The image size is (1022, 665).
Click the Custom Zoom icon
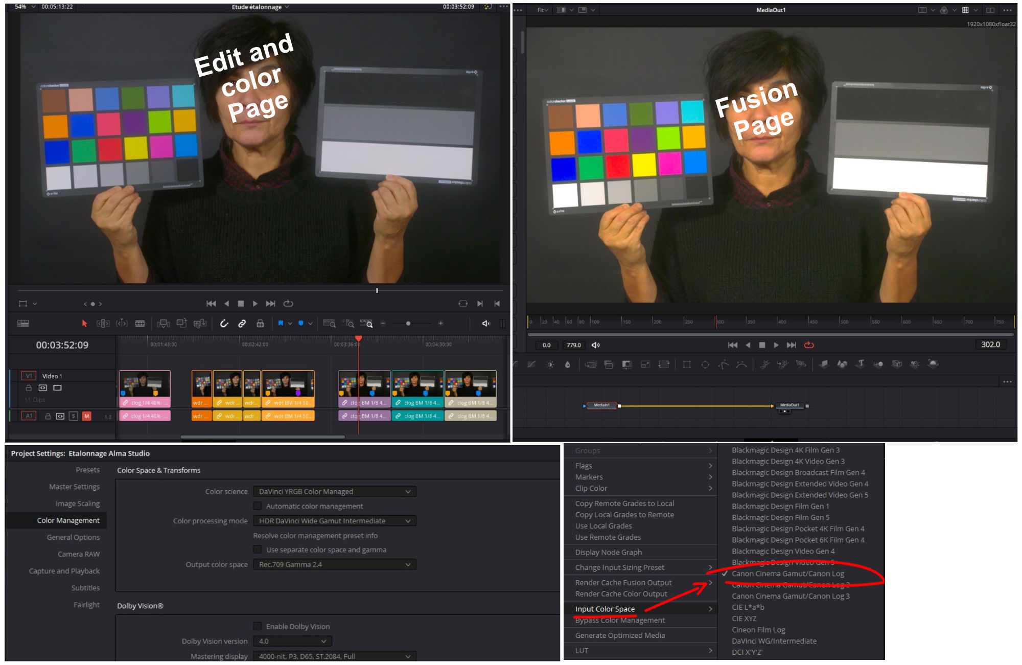click(x=367, y=324)
